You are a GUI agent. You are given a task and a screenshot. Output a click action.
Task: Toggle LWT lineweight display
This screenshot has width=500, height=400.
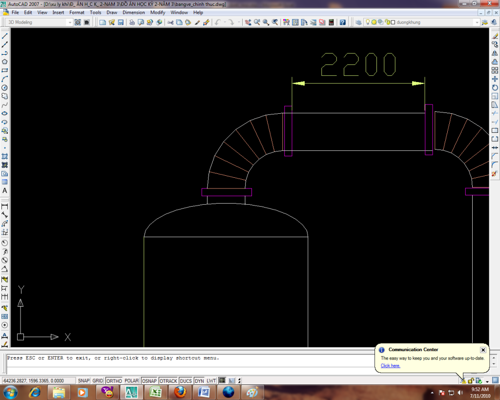pos(211,380)
